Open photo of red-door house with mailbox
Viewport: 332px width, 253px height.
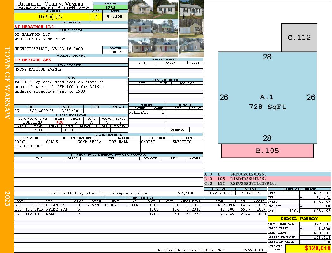tap(140, 47)
